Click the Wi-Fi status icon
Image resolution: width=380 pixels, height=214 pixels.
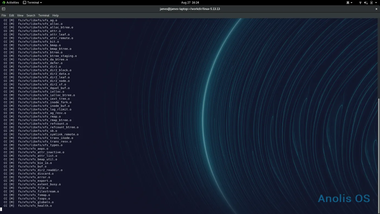coord(360,3)
